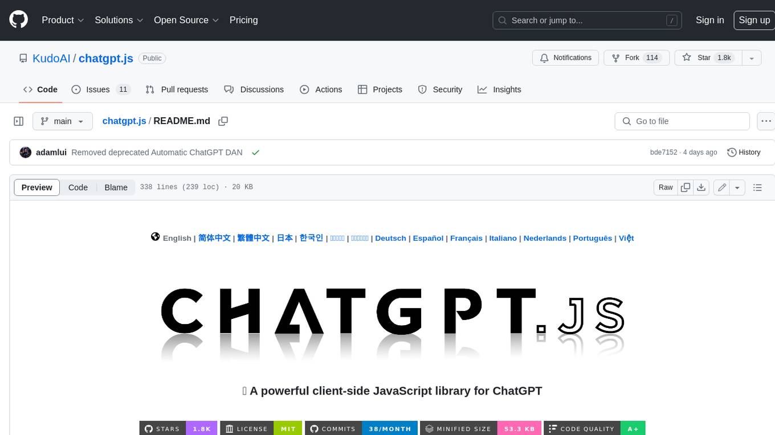Switch README to 简体中文
Image resolution: width=775 pixels, height=435 pixels.
[214, 238]
